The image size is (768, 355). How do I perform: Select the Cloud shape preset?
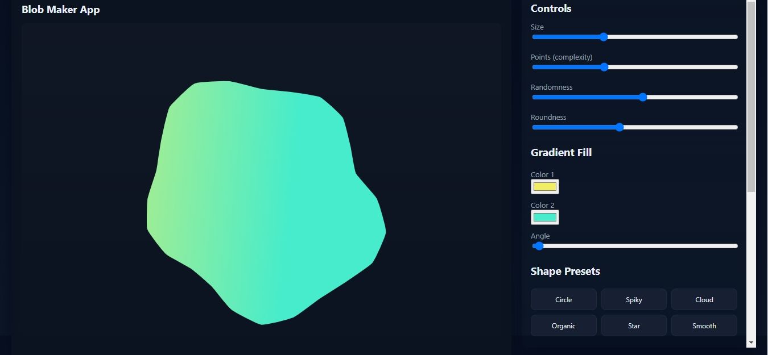pos(704,299)
